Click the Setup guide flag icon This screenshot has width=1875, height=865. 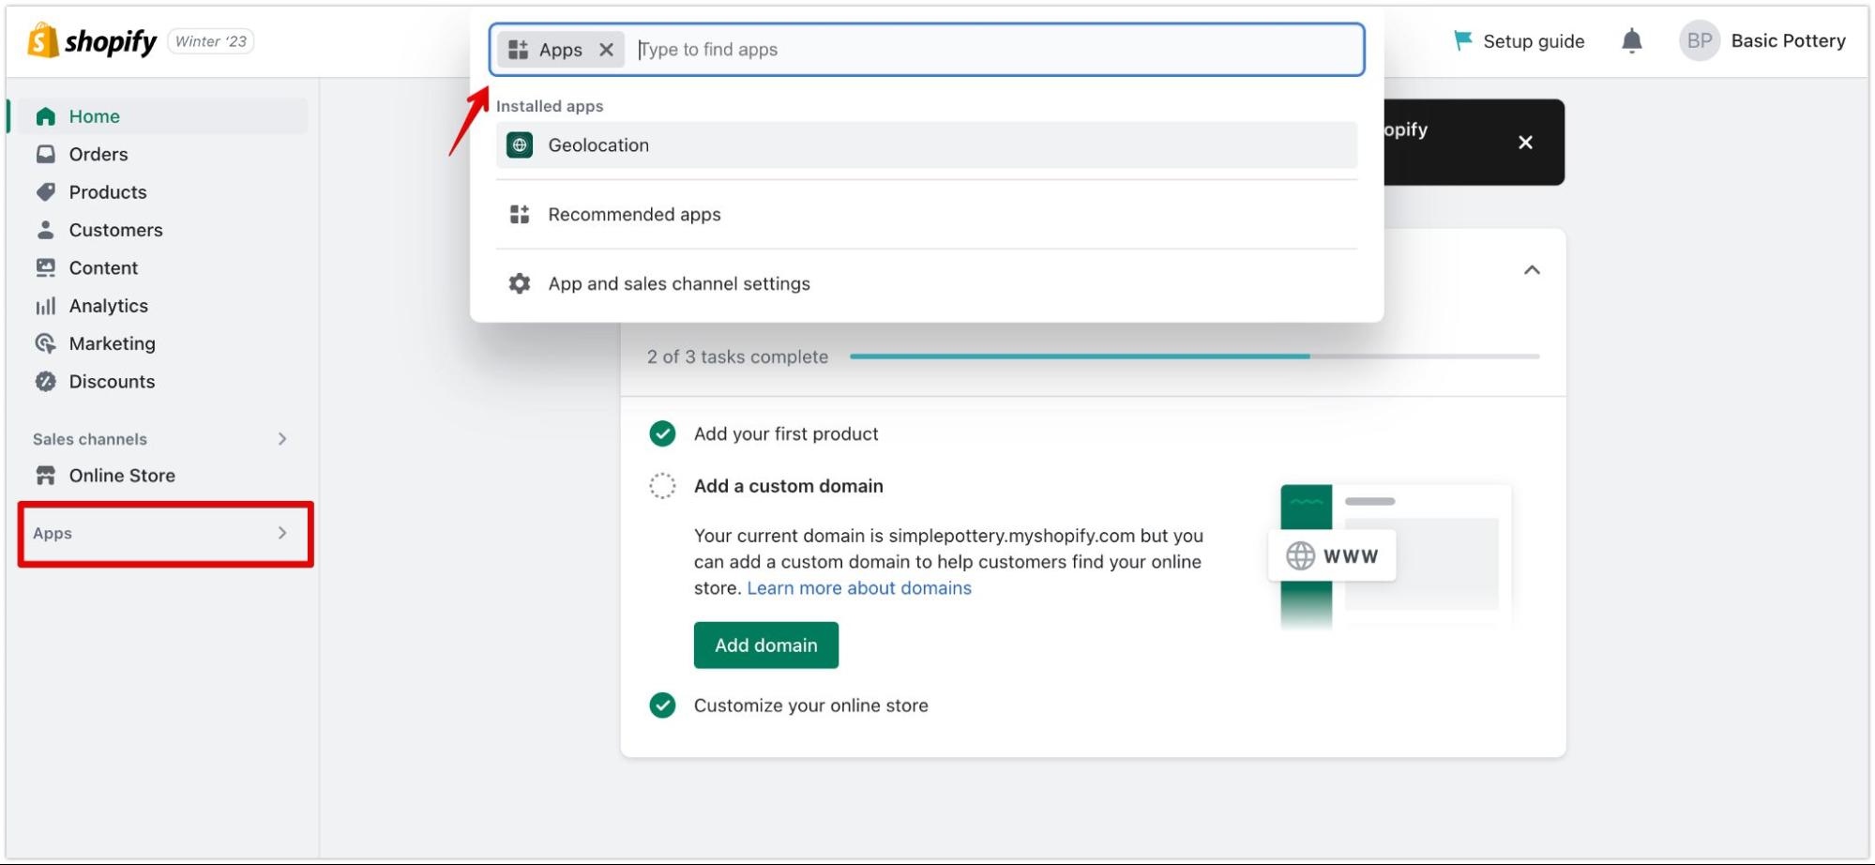(x=1461, y=40)
